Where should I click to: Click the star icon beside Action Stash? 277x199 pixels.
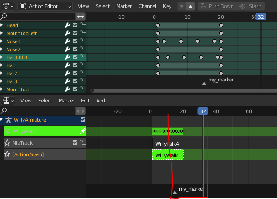tap(7, 154)
